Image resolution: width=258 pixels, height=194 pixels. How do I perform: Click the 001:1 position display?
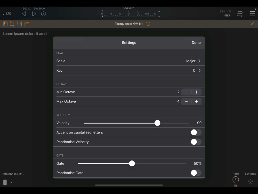coord(27,9)
